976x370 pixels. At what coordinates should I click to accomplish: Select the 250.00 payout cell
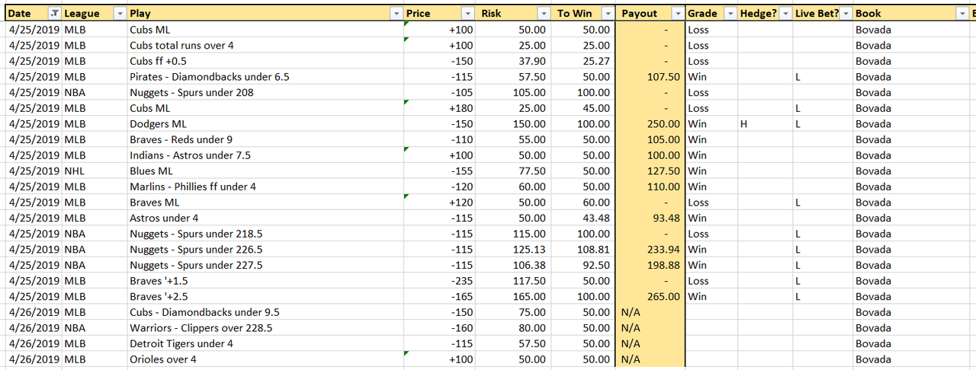tap(650, 124)
